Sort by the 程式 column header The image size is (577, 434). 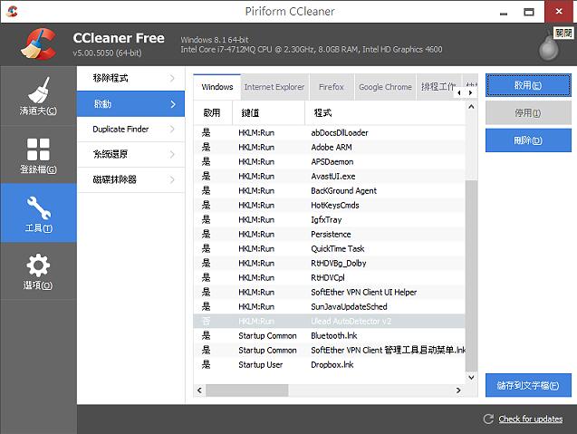[x=385, y=112]
